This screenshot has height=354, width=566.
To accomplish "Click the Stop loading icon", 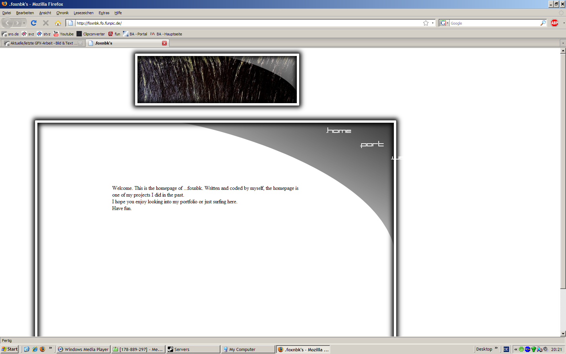I will (46, 23).
